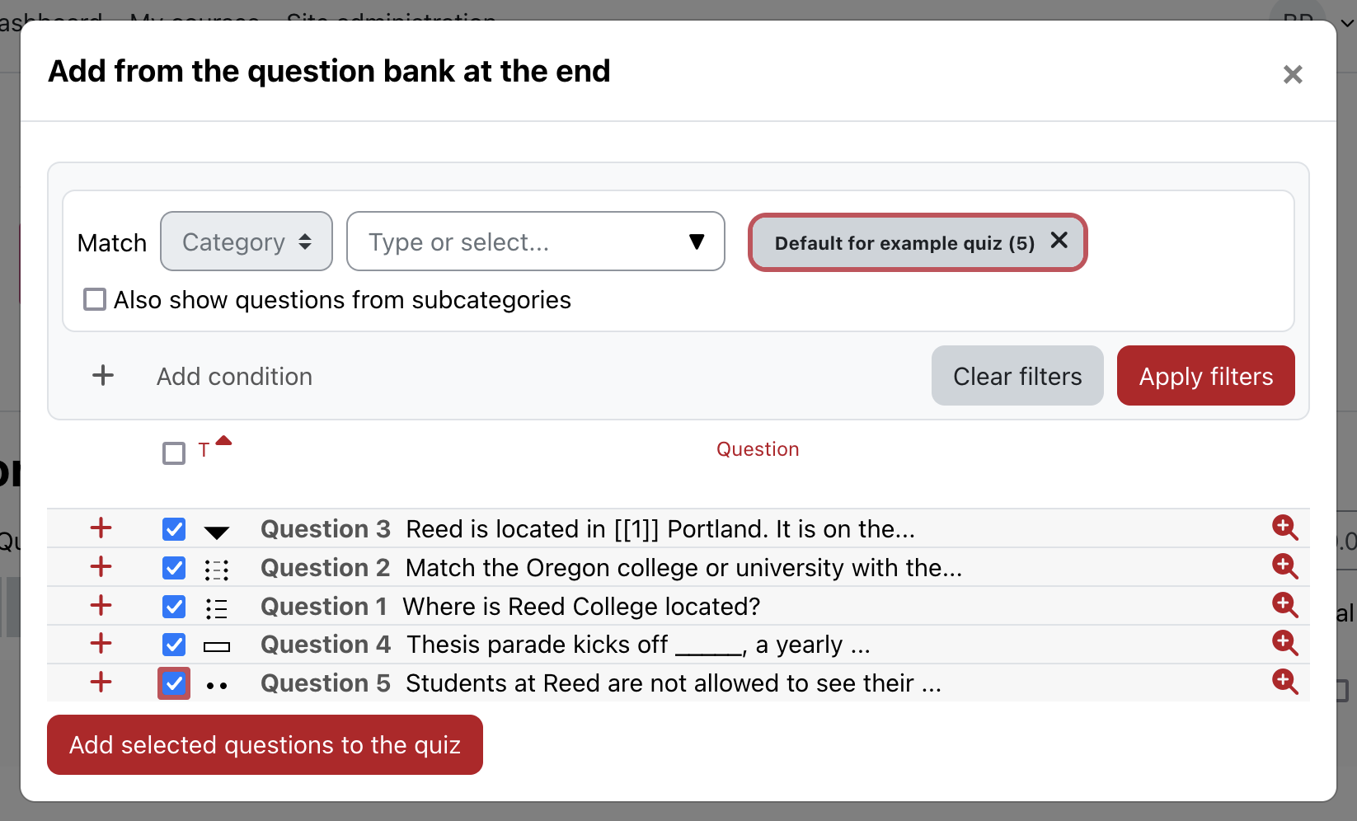Sort by question type column header T
Image resolution: width=1357 pixels, height=821 pixels.
point(204,451)
